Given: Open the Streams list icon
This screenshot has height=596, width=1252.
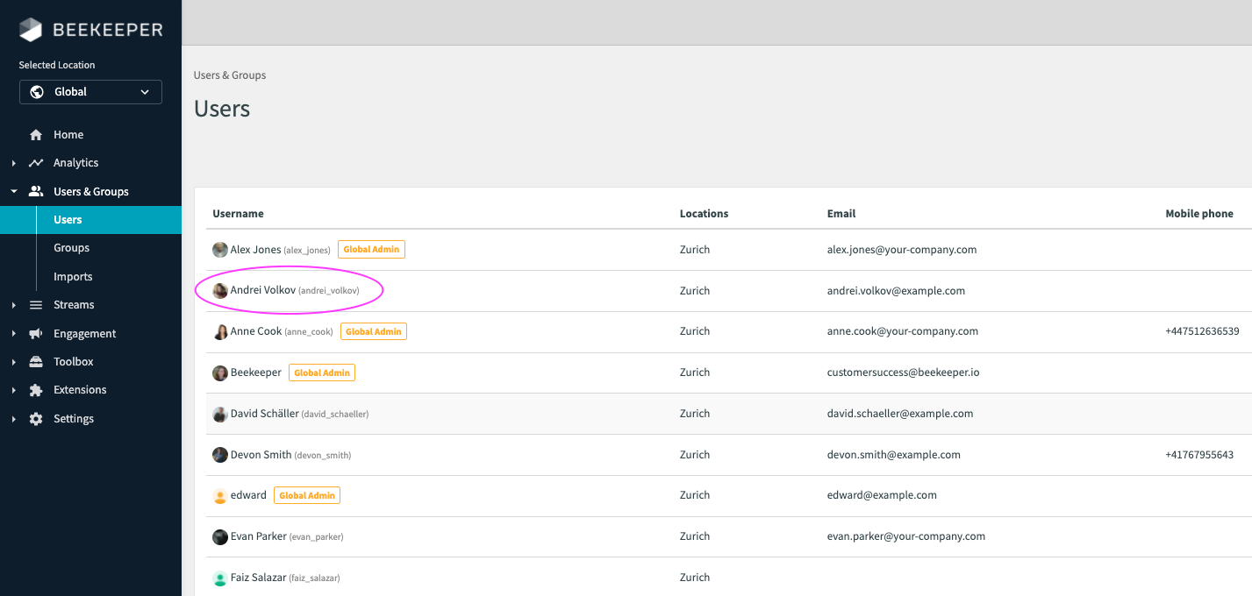Looking at the screenshot, I should pos(35,304).
